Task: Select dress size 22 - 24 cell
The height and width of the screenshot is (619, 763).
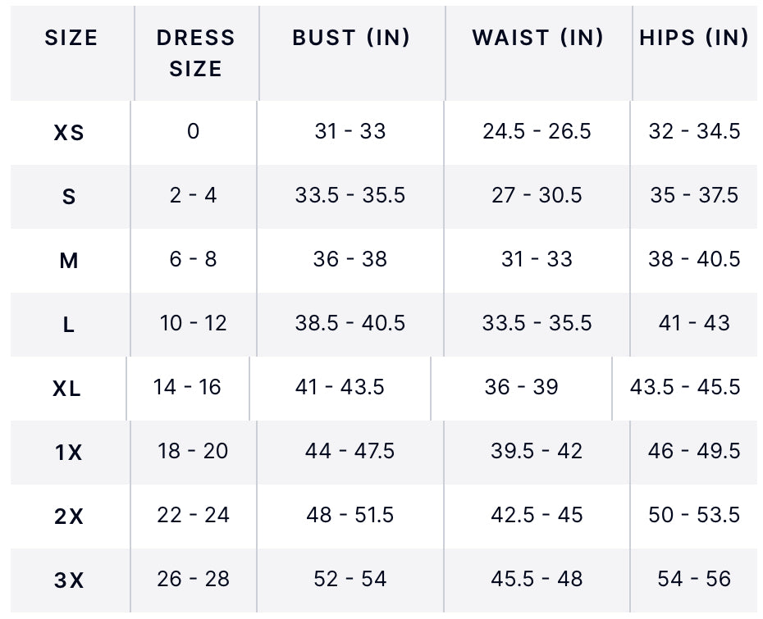Action: (x=194, y=515)
